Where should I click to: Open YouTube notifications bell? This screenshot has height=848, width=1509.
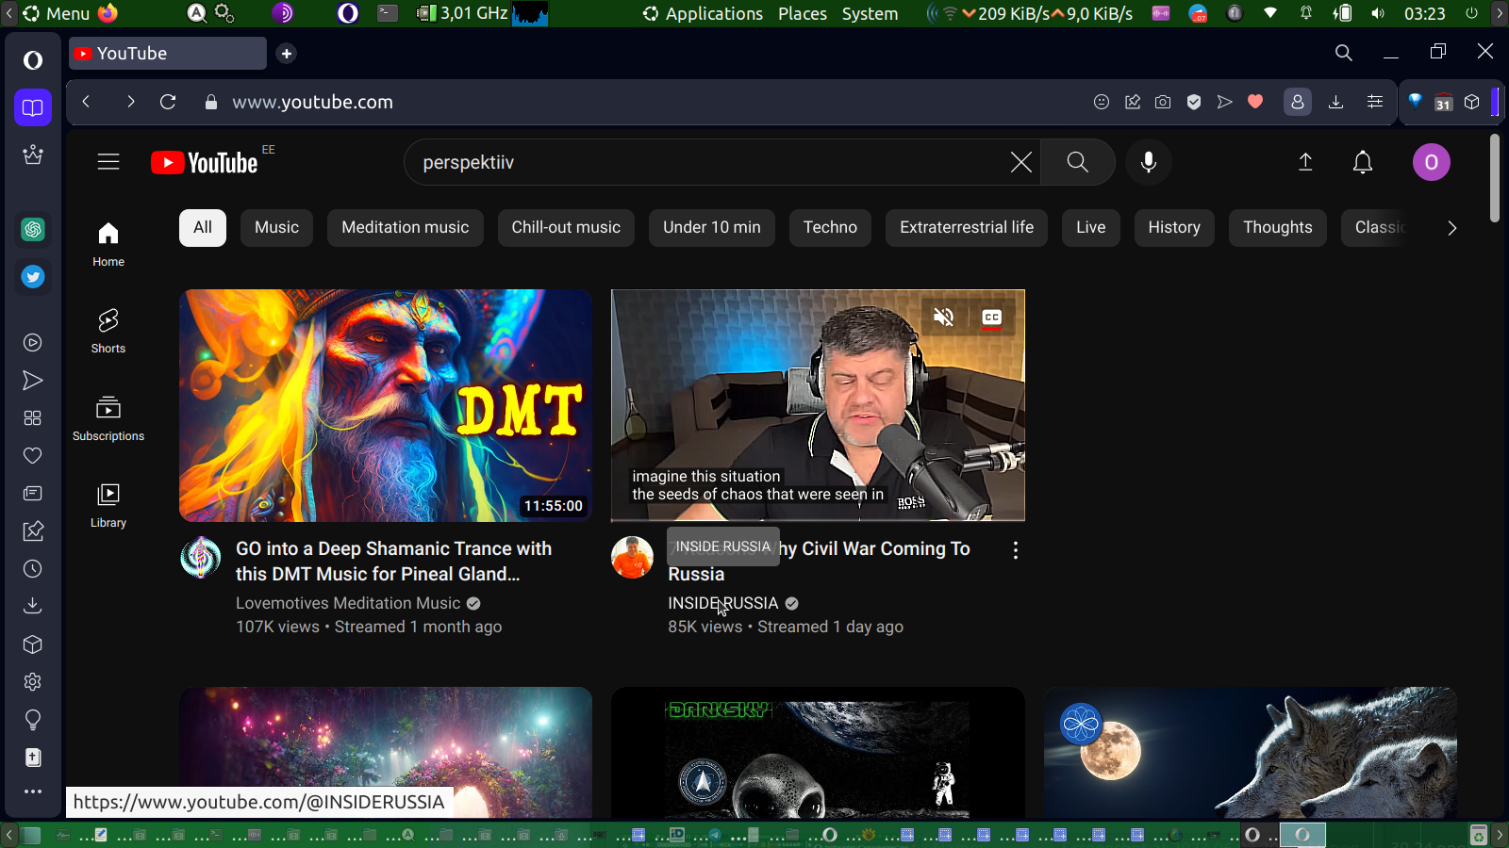(1363, 162)
